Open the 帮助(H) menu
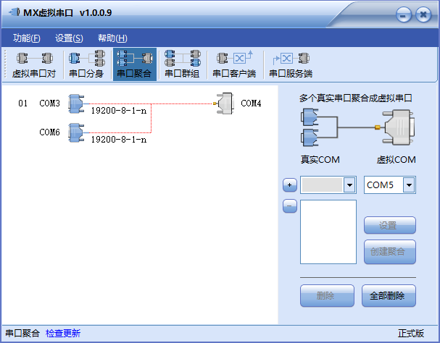The width and height of the screenshot is (440, 343). (x=112, y=38)
